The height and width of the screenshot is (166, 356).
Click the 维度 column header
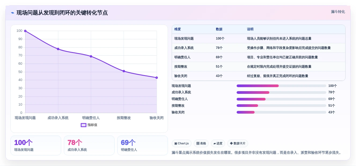178,29
